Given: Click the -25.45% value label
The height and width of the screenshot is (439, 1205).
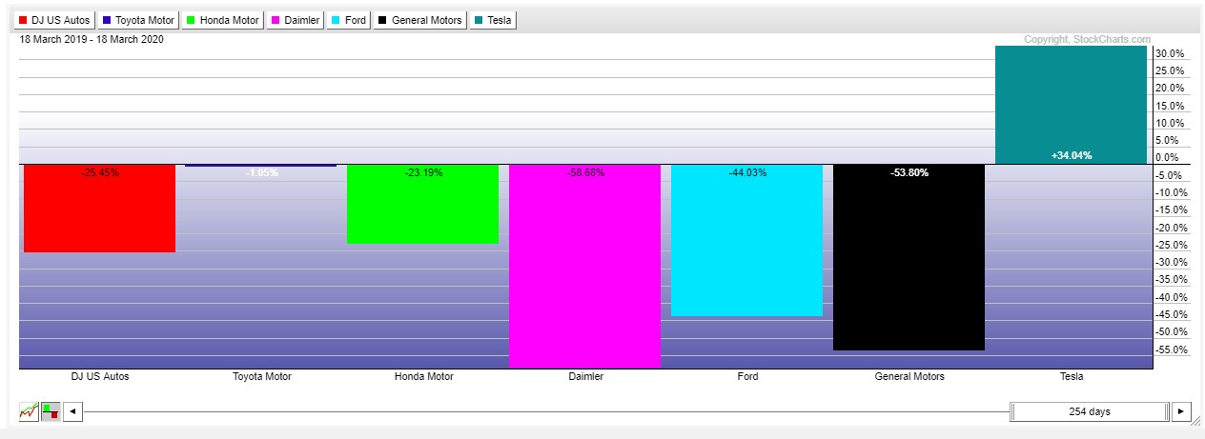Looking at the screenshot, I should (99, 173).
